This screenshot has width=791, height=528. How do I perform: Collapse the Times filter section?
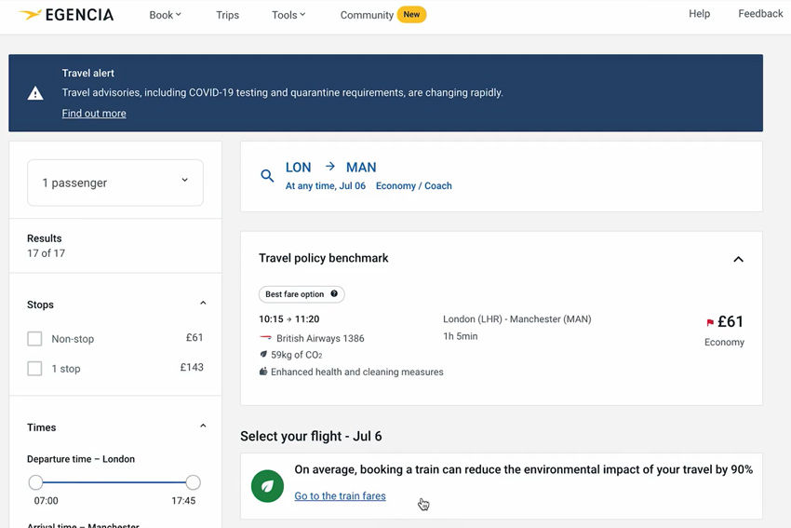click(203, 426)
